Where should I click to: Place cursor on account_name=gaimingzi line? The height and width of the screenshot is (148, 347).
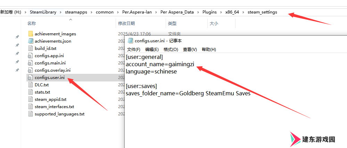(x=160, y=64)
